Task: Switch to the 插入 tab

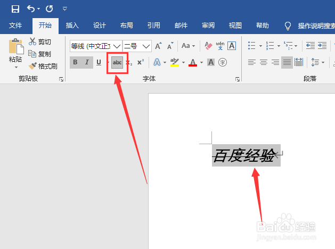Action: coord(72,26)
